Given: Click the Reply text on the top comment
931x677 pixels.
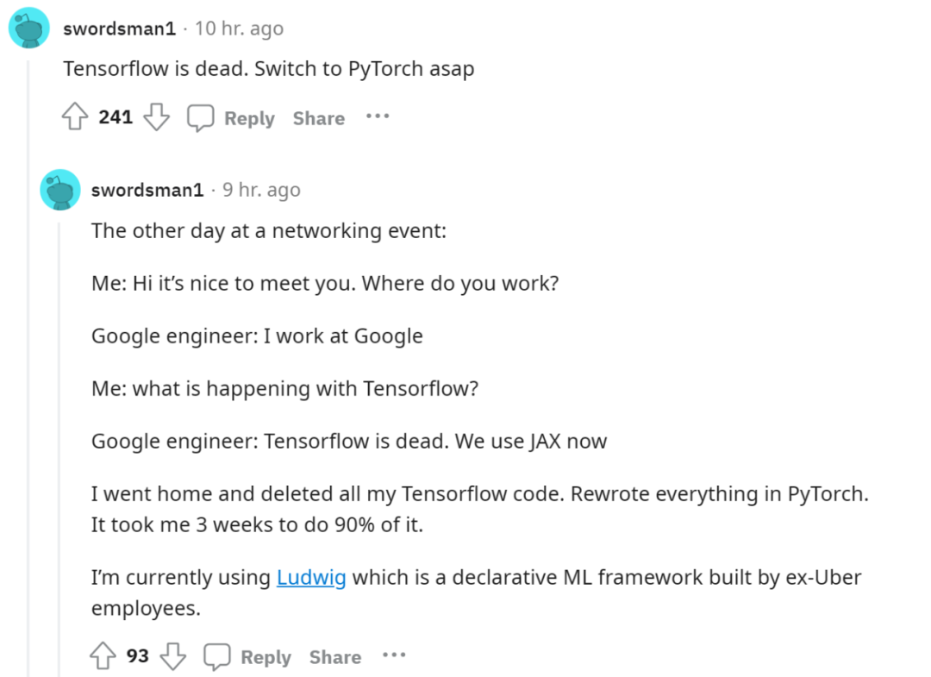Looking at the screenshot, I should (249, 118).
